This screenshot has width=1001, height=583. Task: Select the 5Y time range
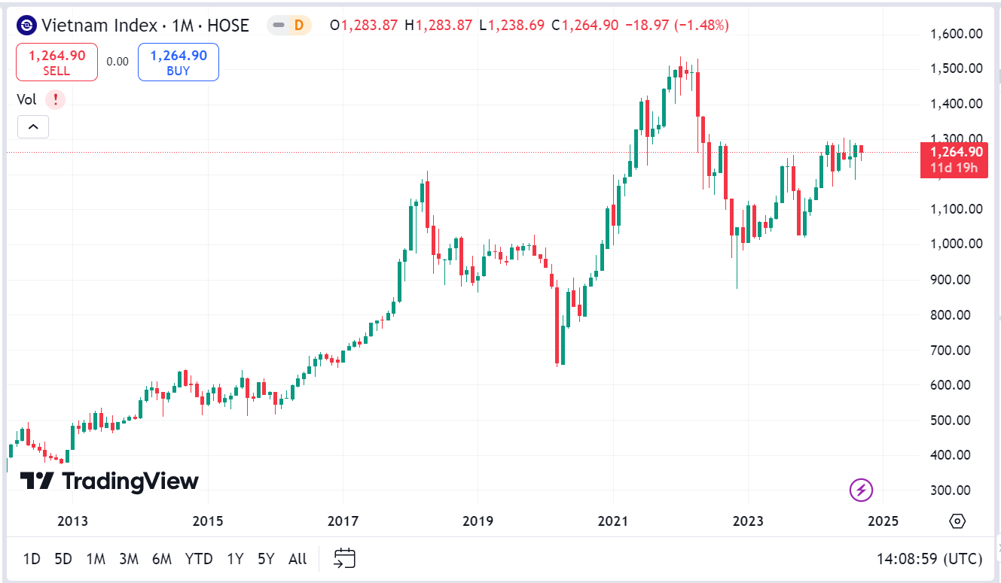266,559
